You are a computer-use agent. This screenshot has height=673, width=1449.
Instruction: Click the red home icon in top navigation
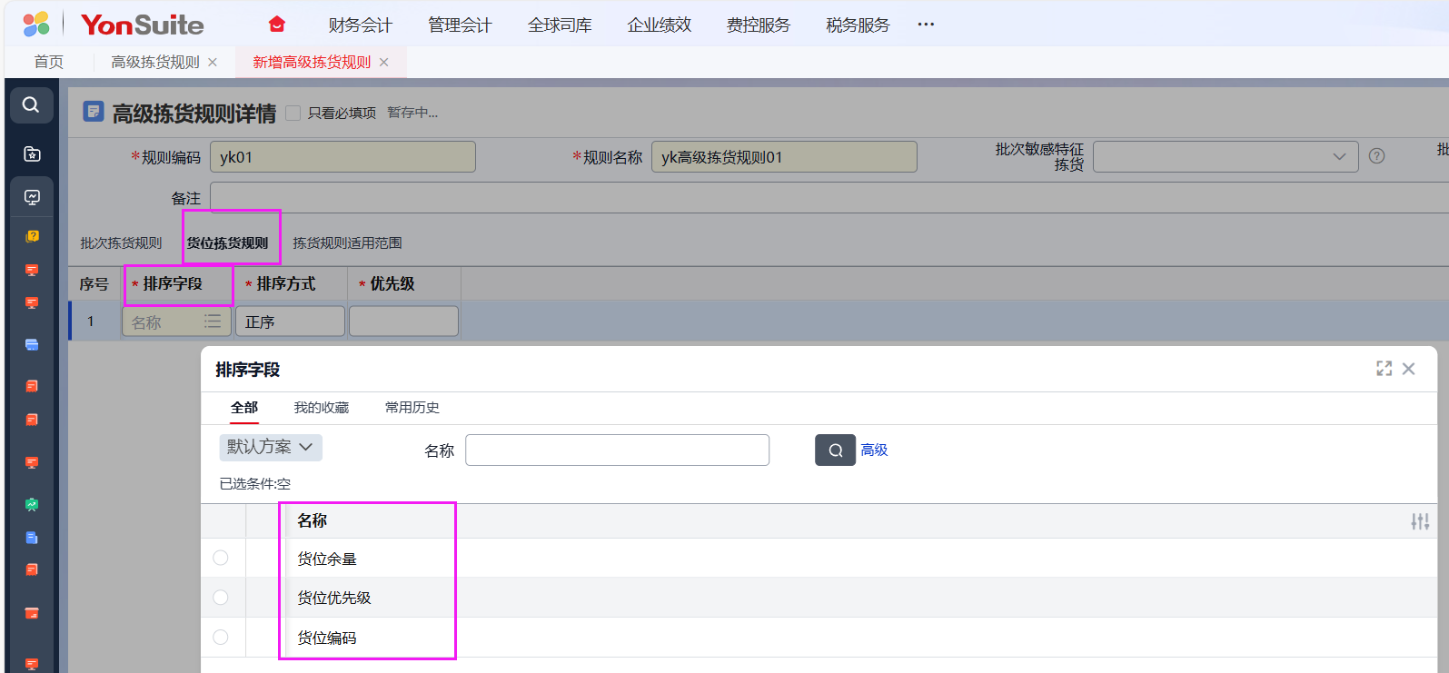(277, 25)
